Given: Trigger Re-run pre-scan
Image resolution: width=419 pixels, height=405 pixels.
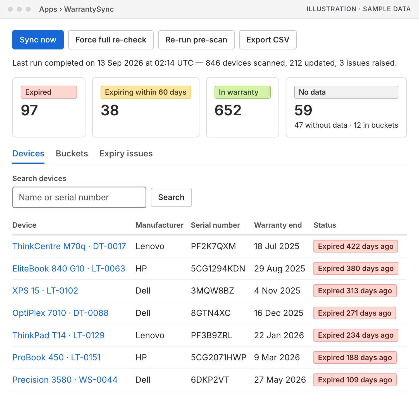Looking at the screenshot, I should point(196,40).
